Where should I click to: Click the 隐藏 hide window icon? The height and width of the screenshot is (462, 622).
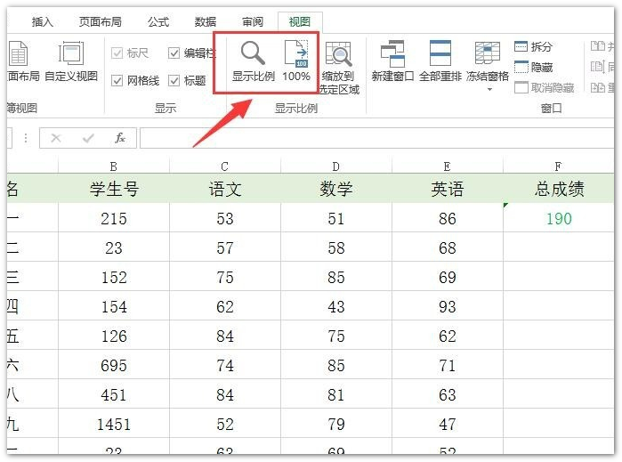[521, 67]
